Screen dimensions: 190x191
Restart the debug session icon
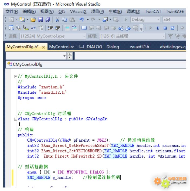coord(172,28)
